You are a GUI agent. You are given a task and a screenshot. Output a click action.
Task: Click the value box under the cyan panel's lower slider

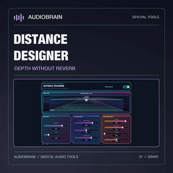tap(56, 138)
